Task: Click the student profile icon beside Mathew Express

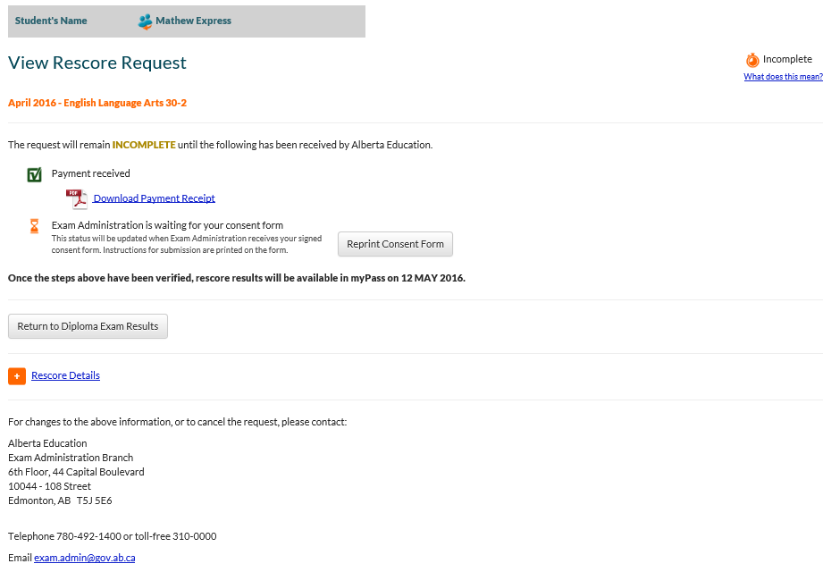Action: 145,21
